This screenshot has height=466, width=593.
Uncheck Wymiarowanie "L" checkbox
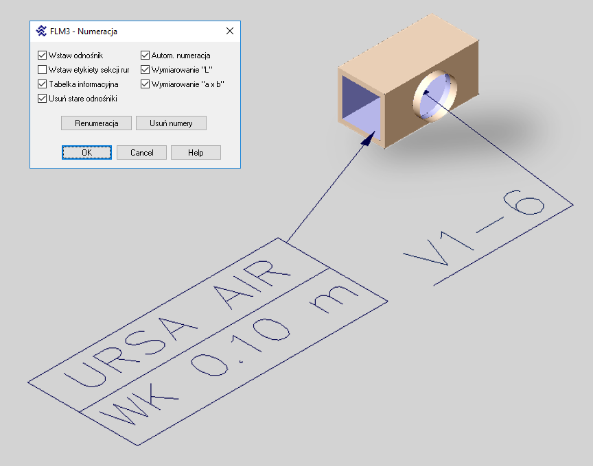146,70
